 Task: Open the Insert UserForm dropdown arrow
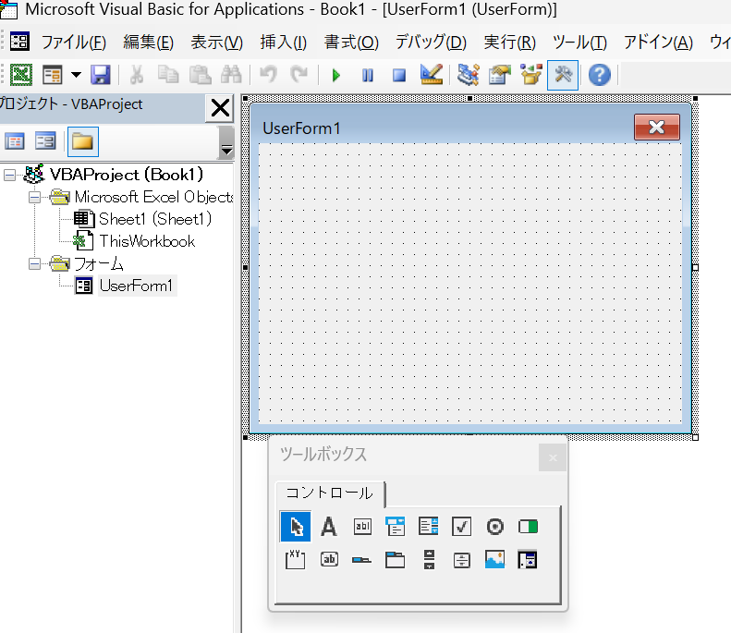pos(76,75)
